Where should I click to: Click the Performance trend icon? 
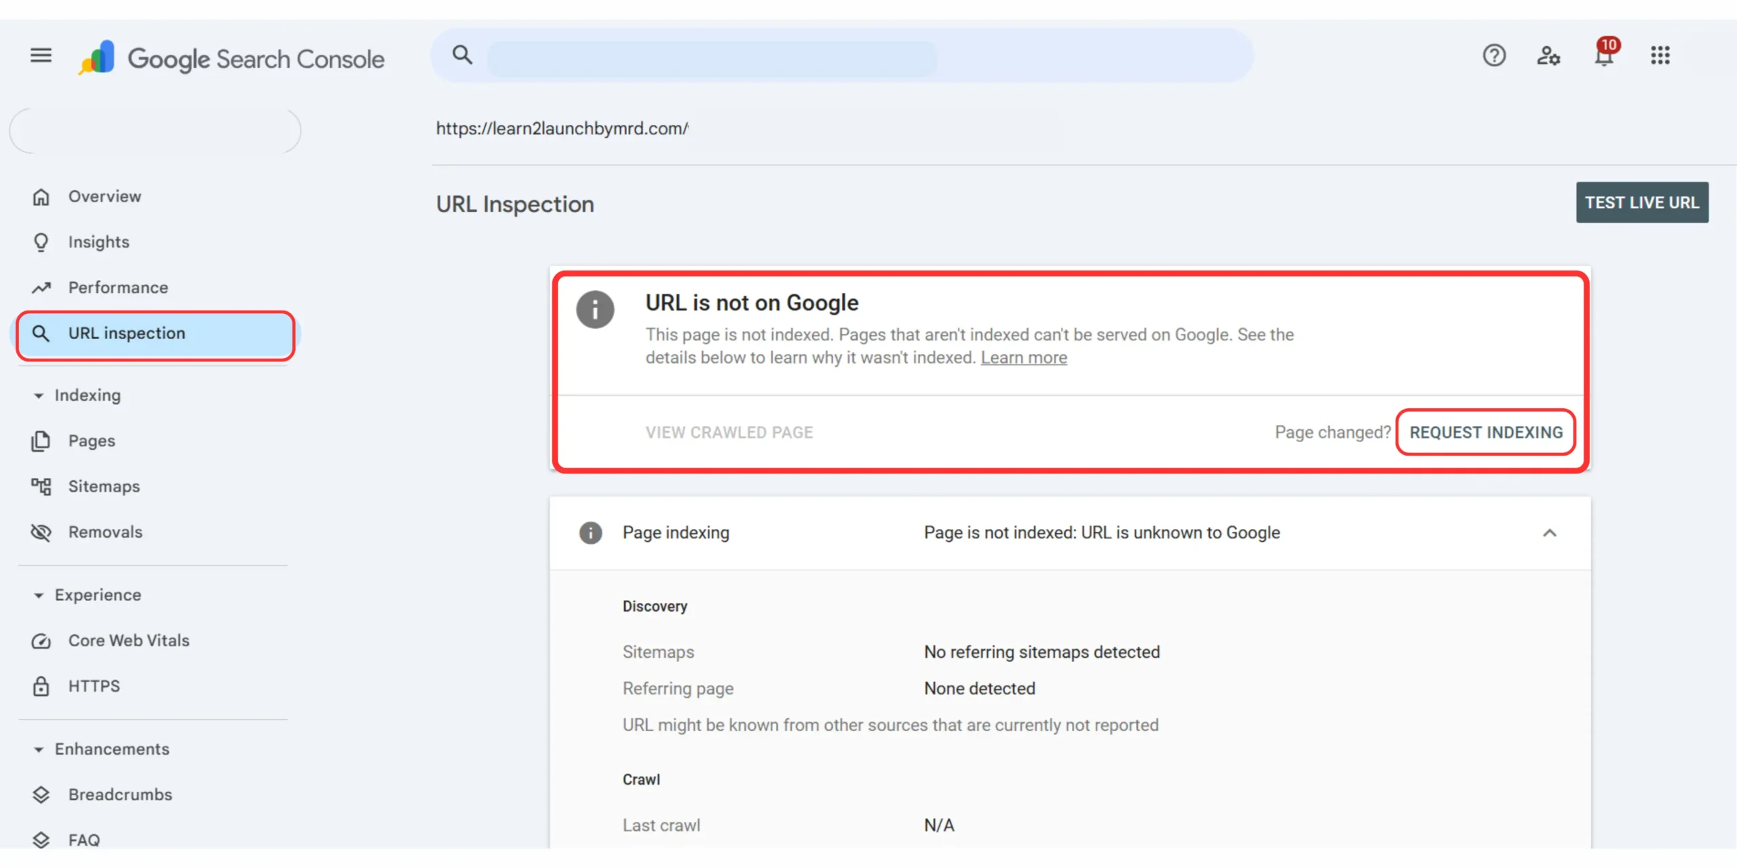[x=41, y=288]
